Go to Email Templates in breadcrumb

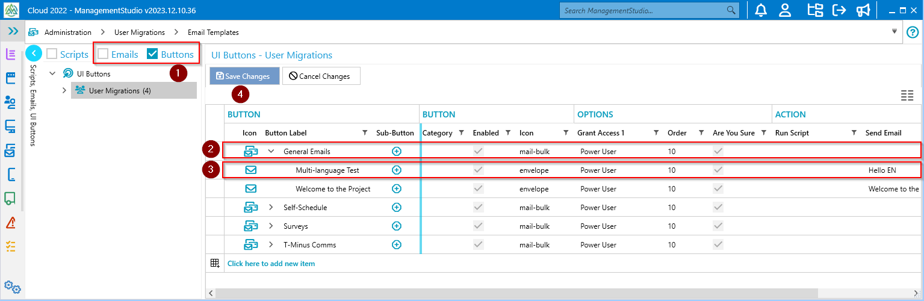[213, 33]
